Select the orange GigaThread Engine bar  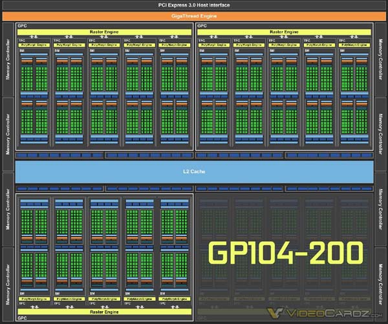pos(194,16)
